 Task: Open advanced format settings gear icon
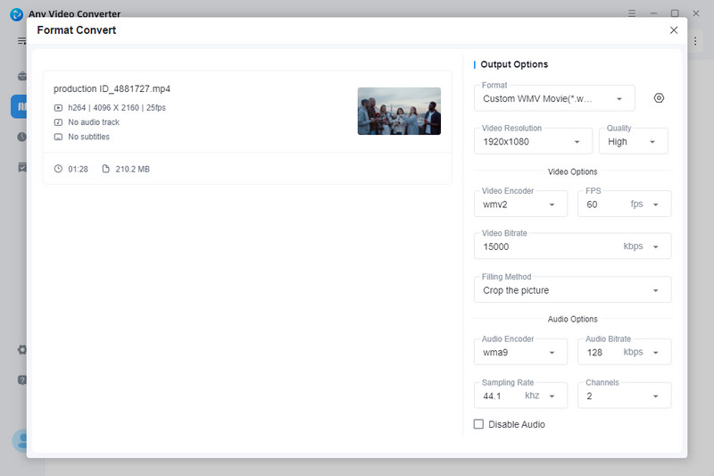click(659, 98)
